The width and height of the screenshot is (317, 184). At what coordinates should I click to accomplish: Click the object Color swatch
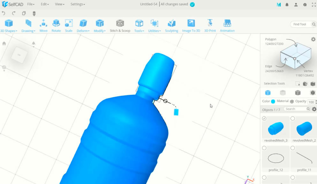click(x=273, y=102)
